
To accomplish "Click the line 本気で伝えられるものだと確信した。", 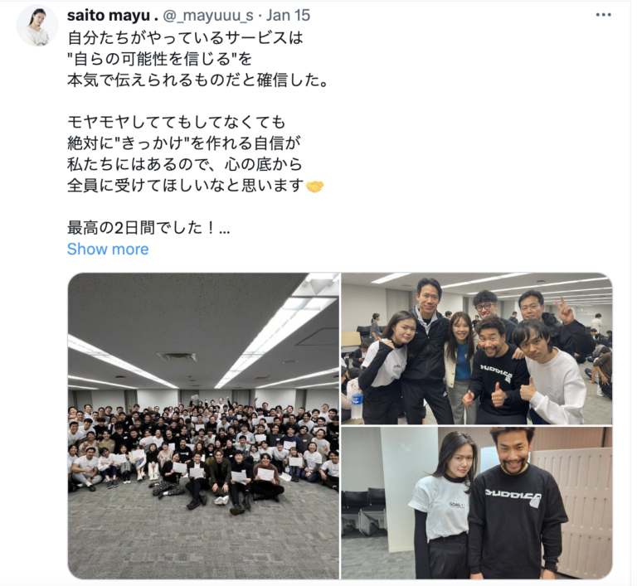I will pyautogui.click(x=198, y=80).
